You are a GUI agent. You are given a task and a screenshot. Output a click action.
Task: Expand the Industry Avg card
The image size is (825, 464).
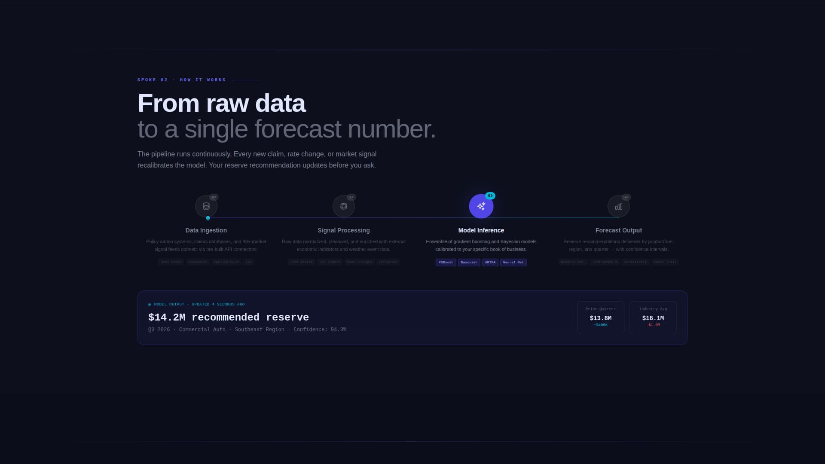coord(653,317)
